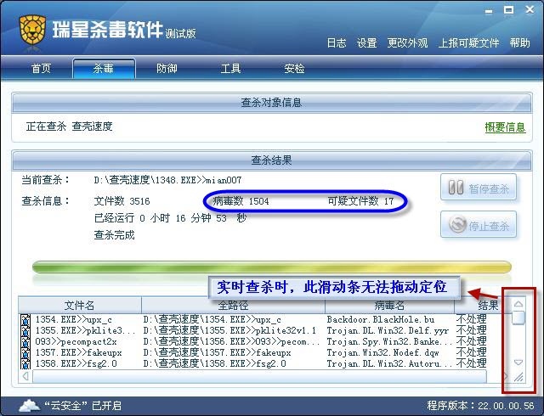Click path D:\查壳速度\1354.EXE>>upx_c
The image size is (544, 416).
click(212, 319)
